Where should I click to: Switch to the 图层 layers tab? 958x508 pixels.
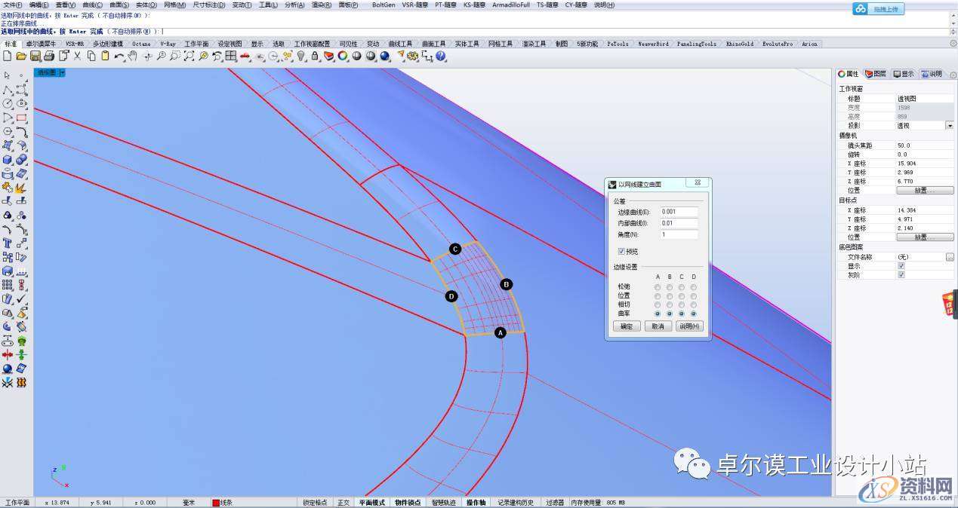point(875,74)
